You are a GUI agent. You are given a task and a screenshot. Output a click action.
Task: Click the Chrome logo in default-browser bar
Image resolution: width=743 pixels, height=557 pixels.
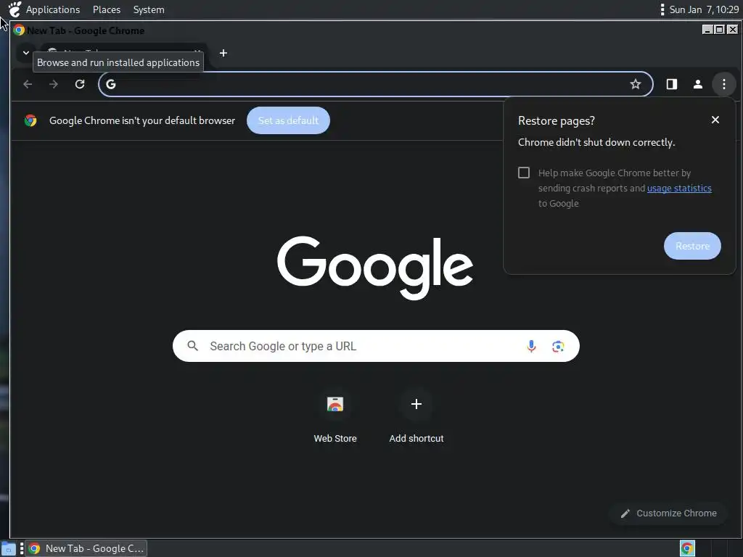pos(30,120)
